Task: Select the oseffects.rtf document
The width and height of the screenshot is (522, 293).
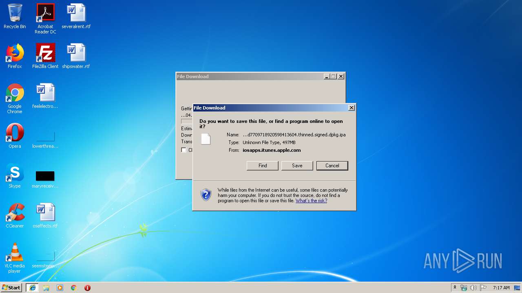Action: click(x=45, y=216)
